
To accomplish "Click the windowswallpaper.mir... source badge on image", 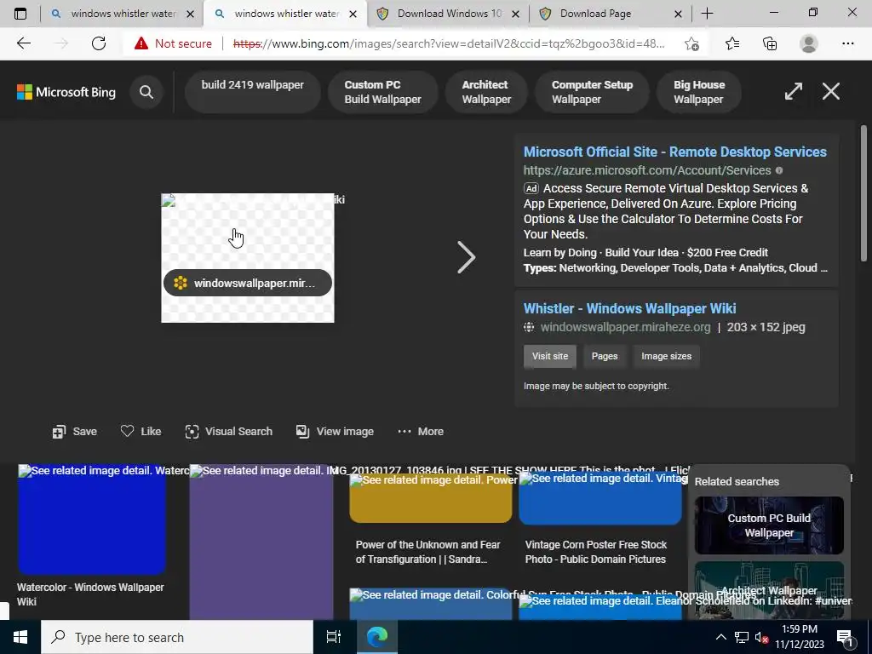I will coord(248,283).
